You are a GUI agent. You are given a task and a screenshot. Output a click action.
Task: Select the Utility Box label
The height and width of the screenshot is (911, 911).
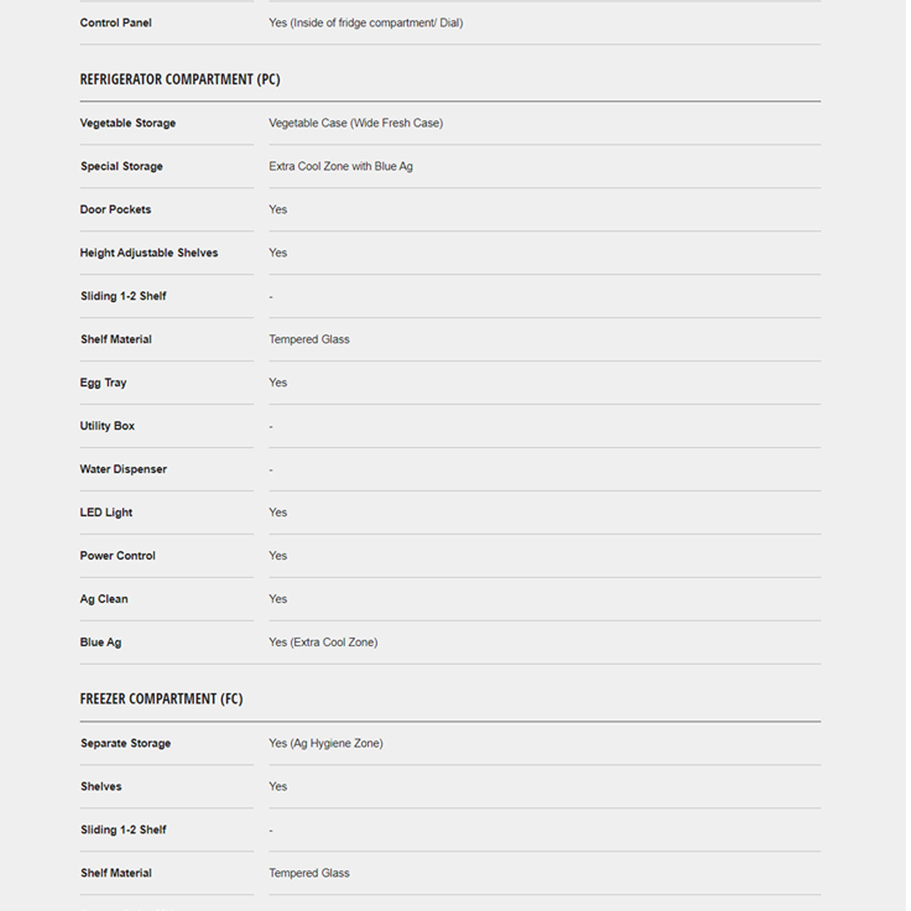pos(107,426)
